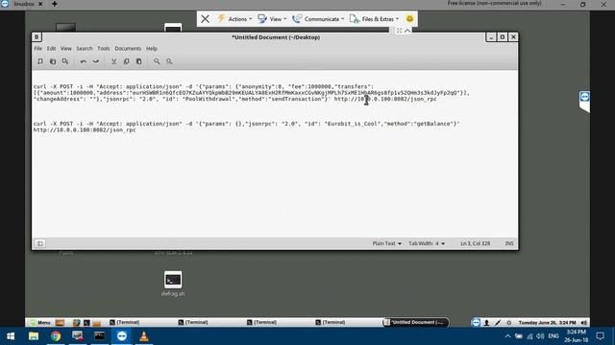
Task: Open the Windows notification center
Action: click(x=600, y=336)
